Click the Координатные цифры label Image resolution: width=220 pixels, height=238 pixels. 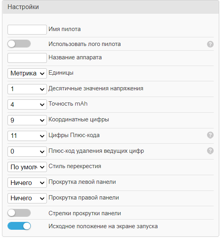click(78, 120)
